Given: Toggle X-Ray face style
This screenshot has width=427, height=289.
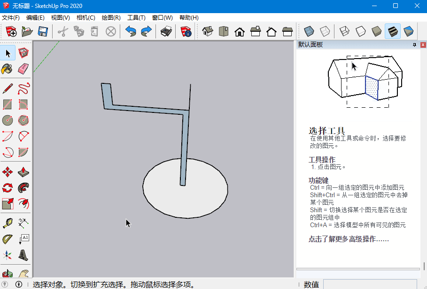Looking at the screenshot, I should 309,31.
